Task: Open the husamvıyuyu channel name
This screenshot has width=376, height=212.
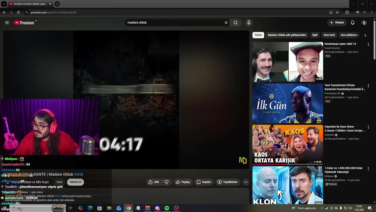Action: tap(332, 48)
